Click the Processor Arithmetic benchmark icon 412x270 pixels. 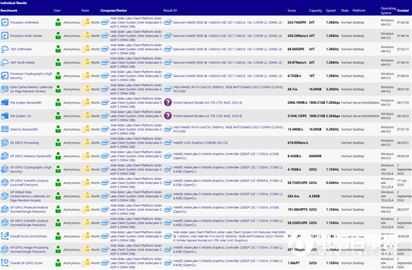[5, 23]
